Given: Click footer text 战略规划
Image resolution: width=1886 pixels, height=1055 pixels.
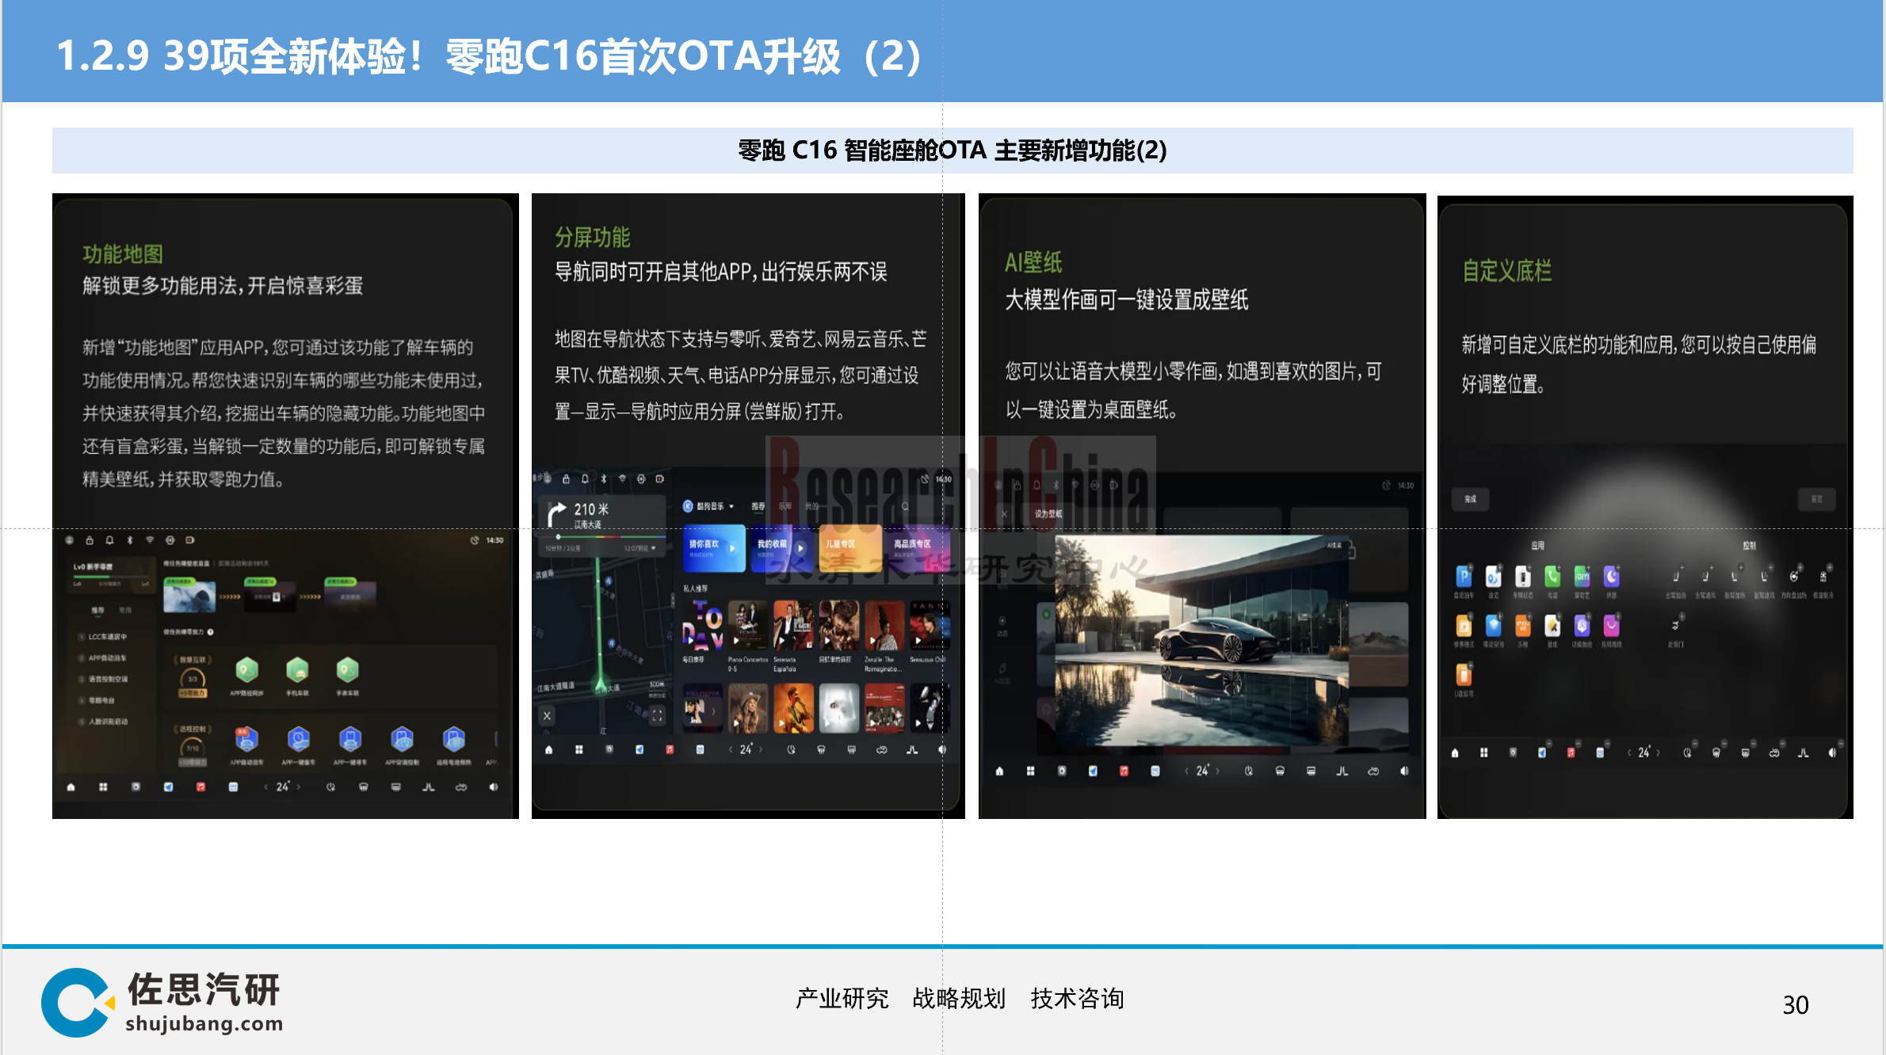Looking at the screenshot, I should [x=959, y=999].
